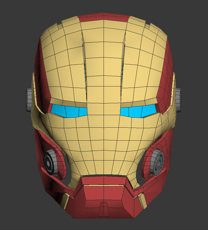
Task: Select the red strip atop the forehead
Action: pos(104,18)
